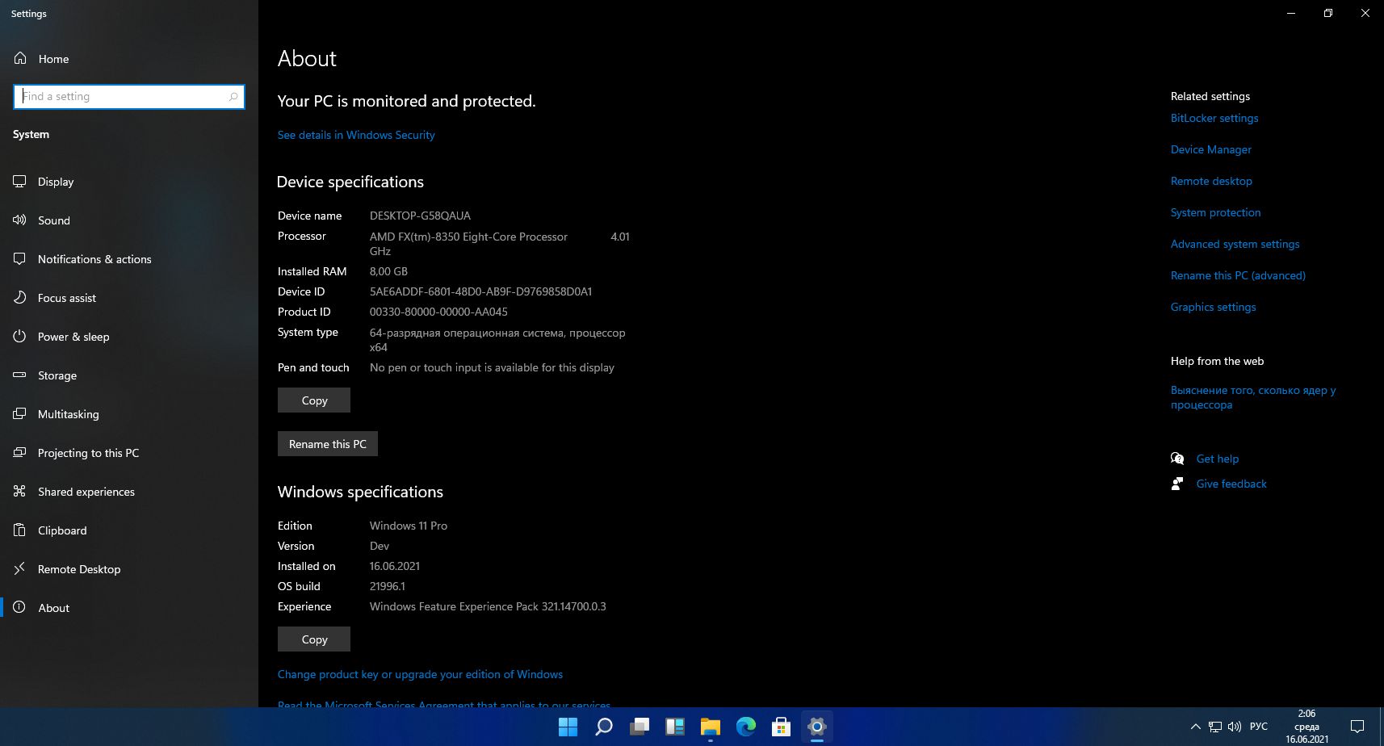1384x746 pixels.
Task: Launch Microsoft Edge from the taskbar
Action: click(746, 727)
